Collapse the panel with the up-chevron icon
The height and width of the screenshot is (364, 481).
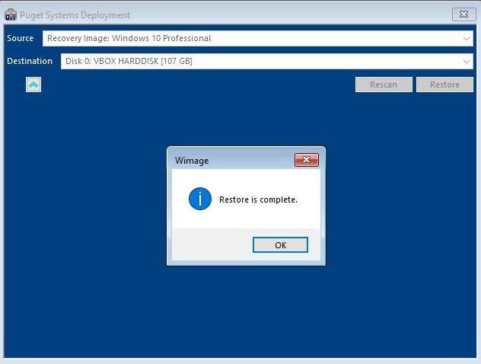33,85
